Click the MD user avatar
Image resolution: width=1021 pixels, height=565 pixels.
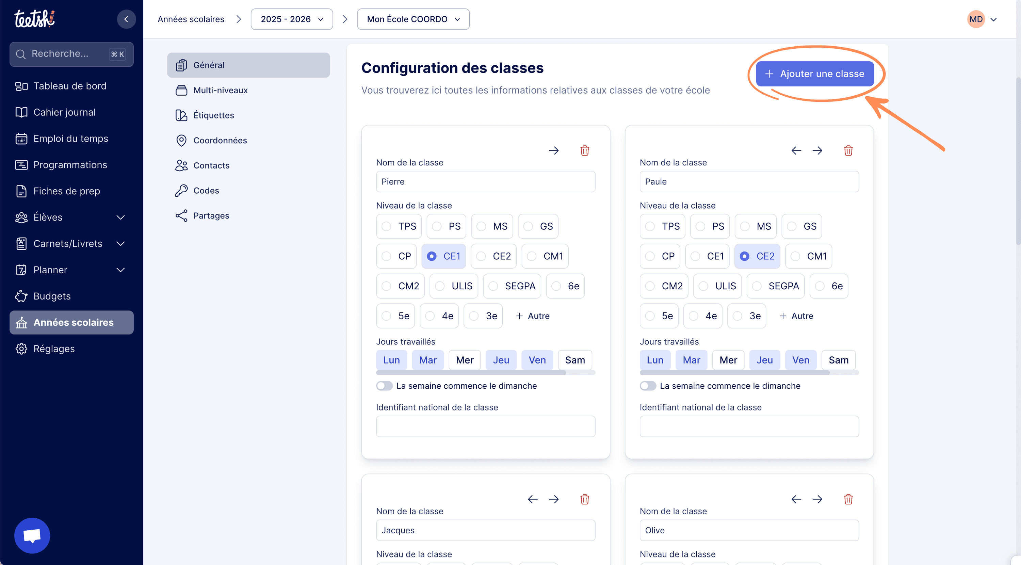click(x=976, y=19)
